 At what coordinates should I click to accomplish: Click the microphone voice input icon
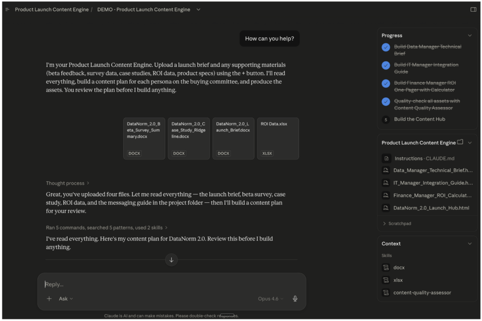click(x=295, y=298)
